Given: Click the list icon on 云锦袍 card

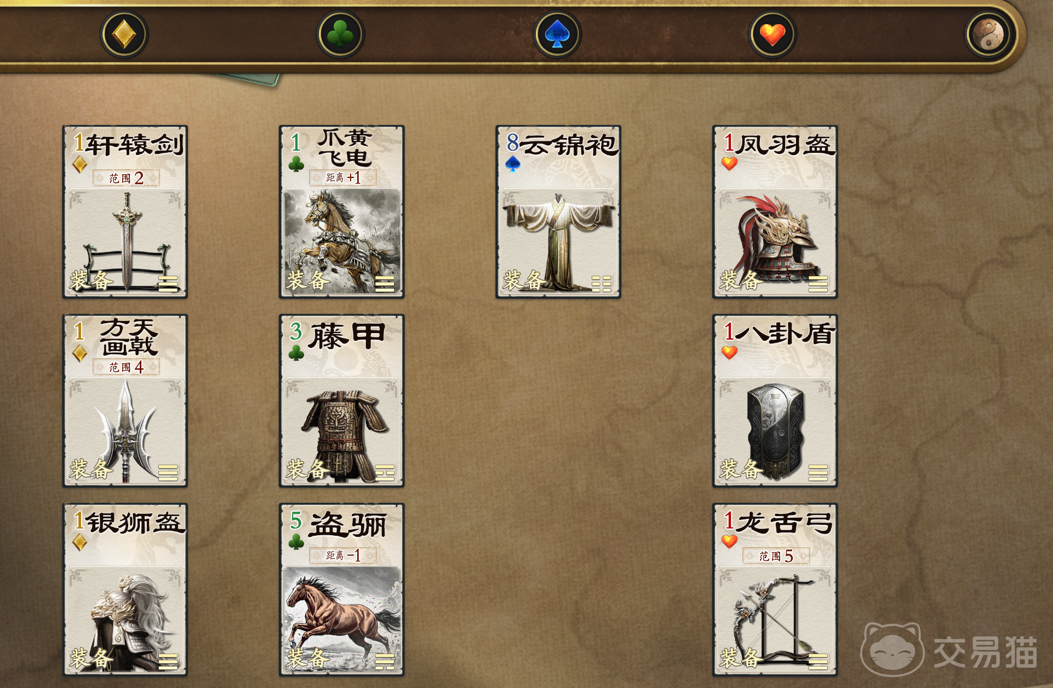Looking at the screenshot, I should [601, 284].
